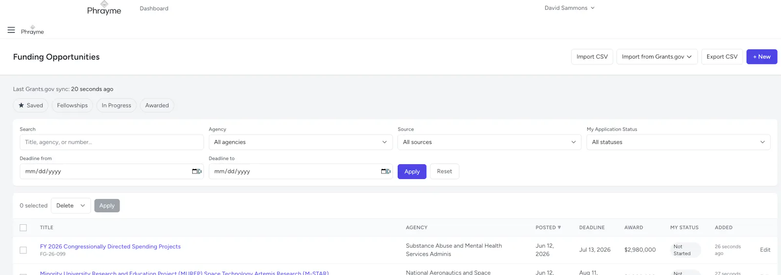Click the Substance Abuse and Mental Health agency cell

click(x=454, y=250)
